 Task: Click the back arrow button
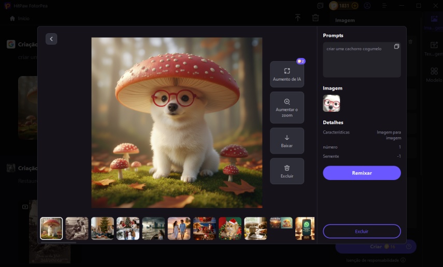[51, 39]
